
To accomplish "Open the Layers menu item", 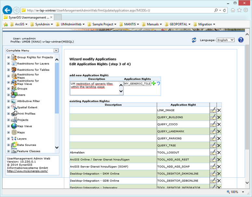I will pos(22,139).
